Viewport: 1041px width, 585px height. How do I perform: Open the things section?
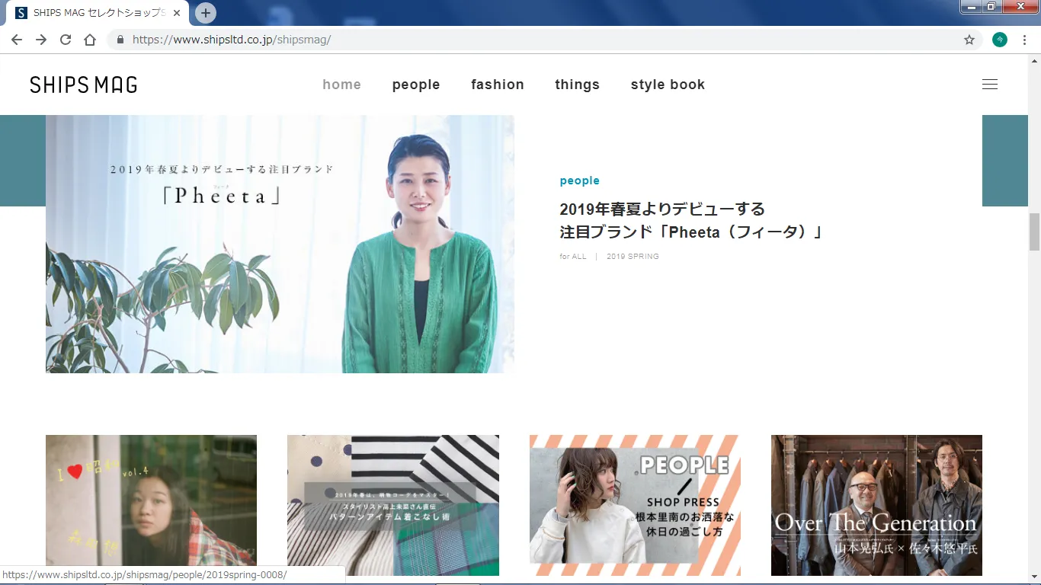(577, 85)
